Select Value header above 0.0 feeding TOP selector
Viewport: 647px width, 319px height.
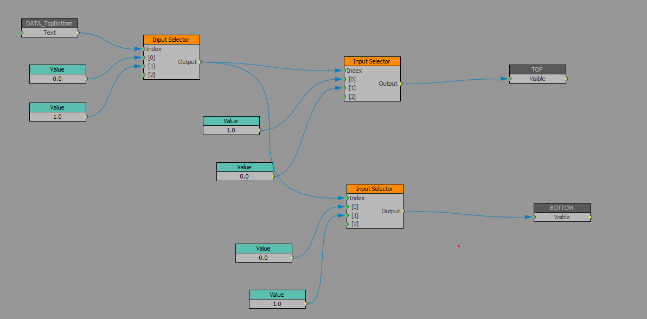(245, 167)
